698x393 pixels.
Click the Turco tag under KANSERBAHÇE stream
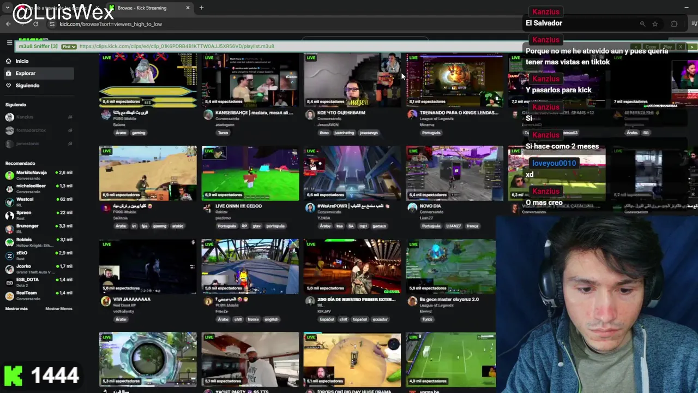coord(222,133)
